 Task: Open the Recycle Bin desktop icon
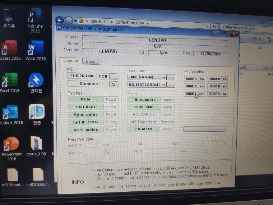[9, 18]
